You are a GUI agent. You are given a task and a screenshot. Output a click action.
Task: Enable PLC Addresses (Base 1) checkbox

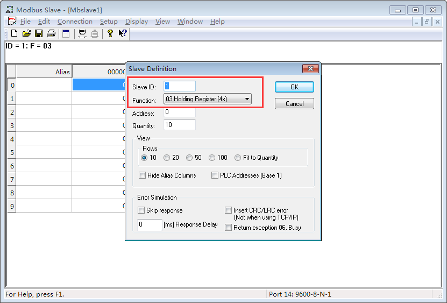coord(215,175)
